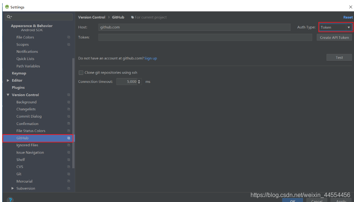Click the For current project icon in breadcrumb

tap(132, 17)
